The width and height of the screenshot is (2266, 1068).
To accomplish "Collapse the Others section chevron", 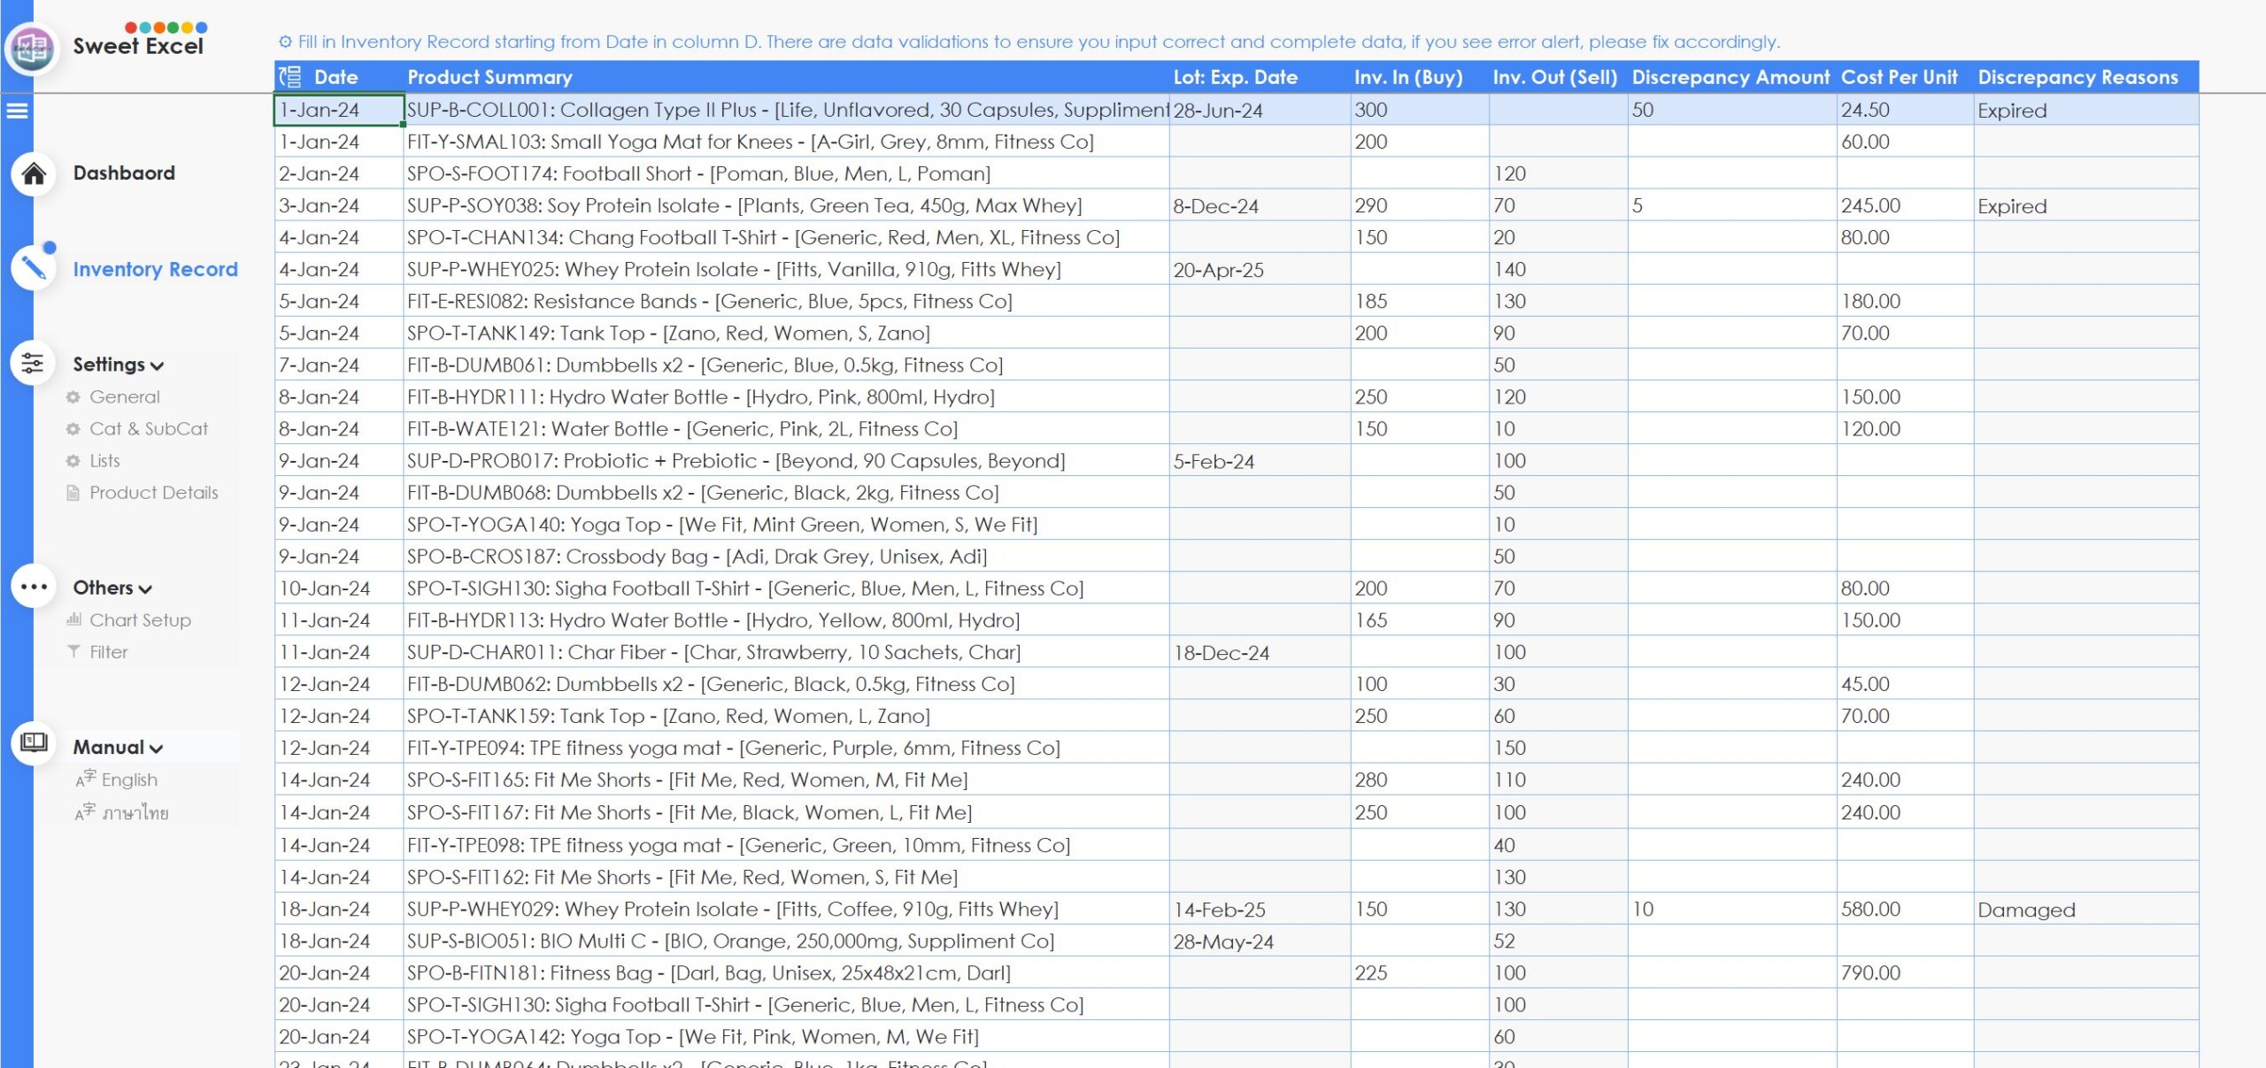I will point(145,589).
